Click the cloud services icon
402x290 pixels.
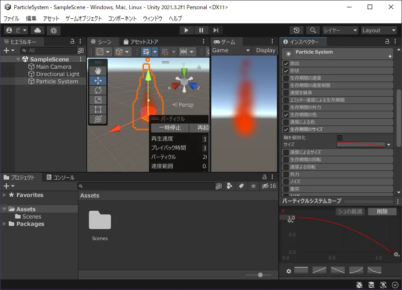[x=38, y=30]
